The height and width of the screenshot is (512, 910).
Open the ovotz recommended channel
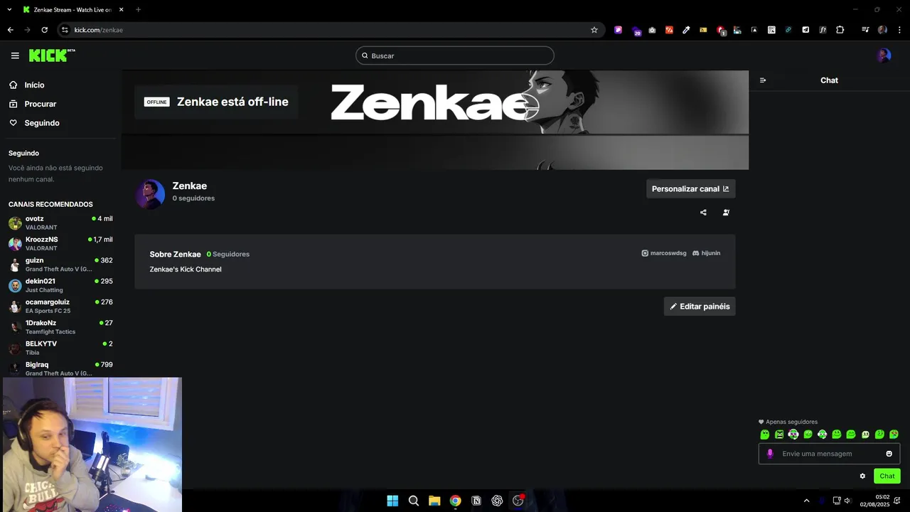[x=60, y=223]
